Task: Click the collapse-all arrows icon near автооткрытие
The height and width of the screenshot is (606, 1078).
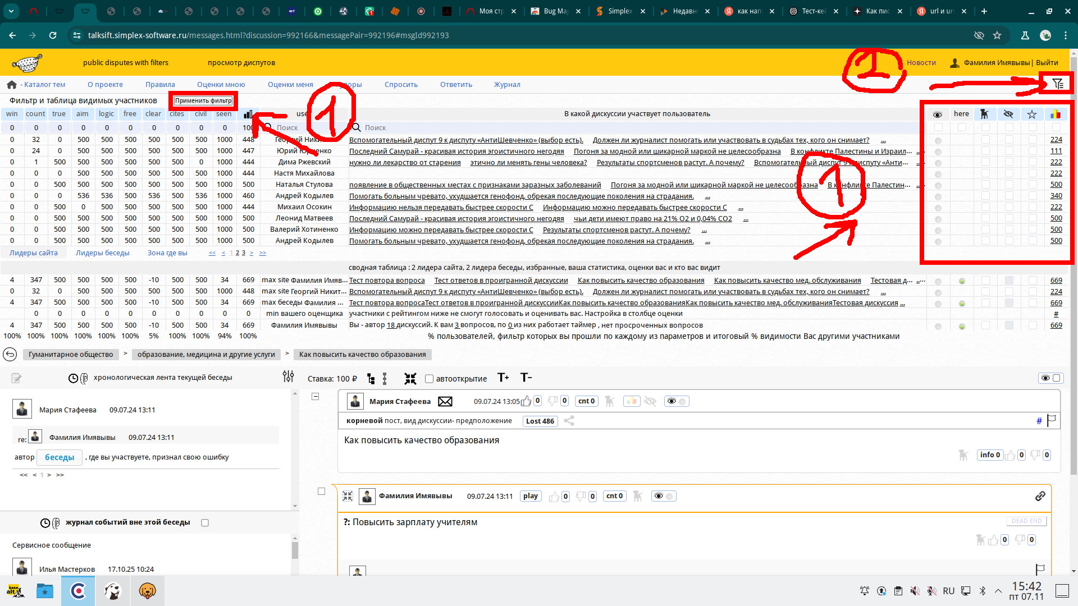Action: [x=410, y=379]
